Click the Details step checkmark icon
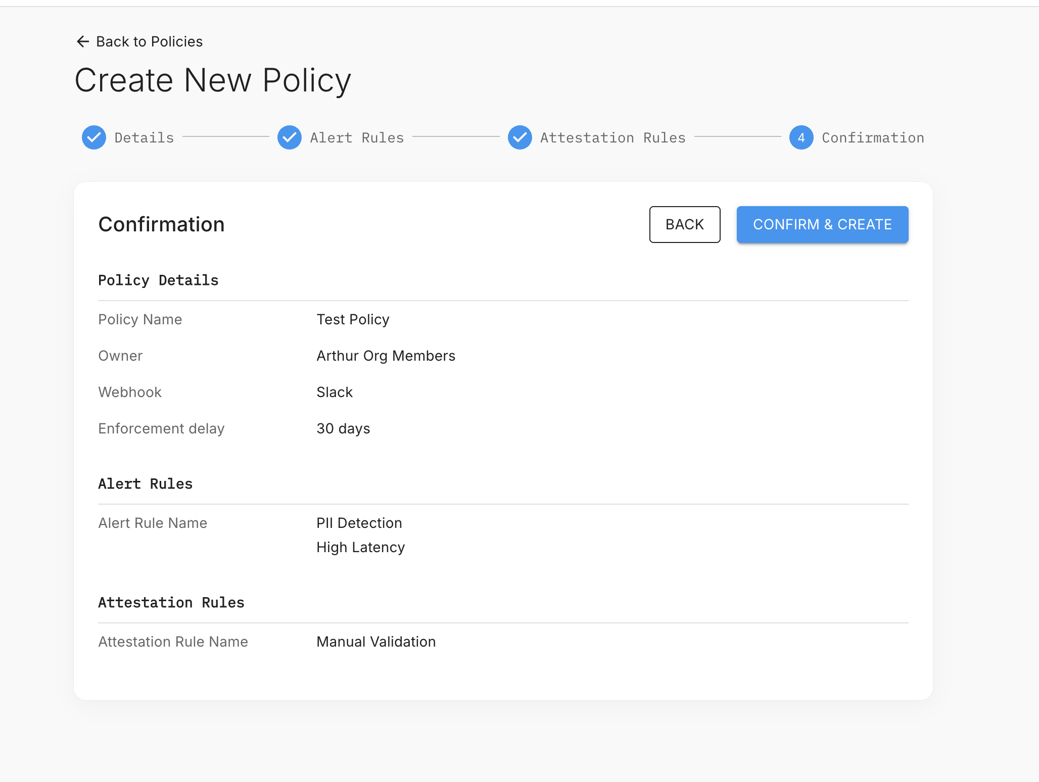1039x782 pixels. [x=94, y=137]
